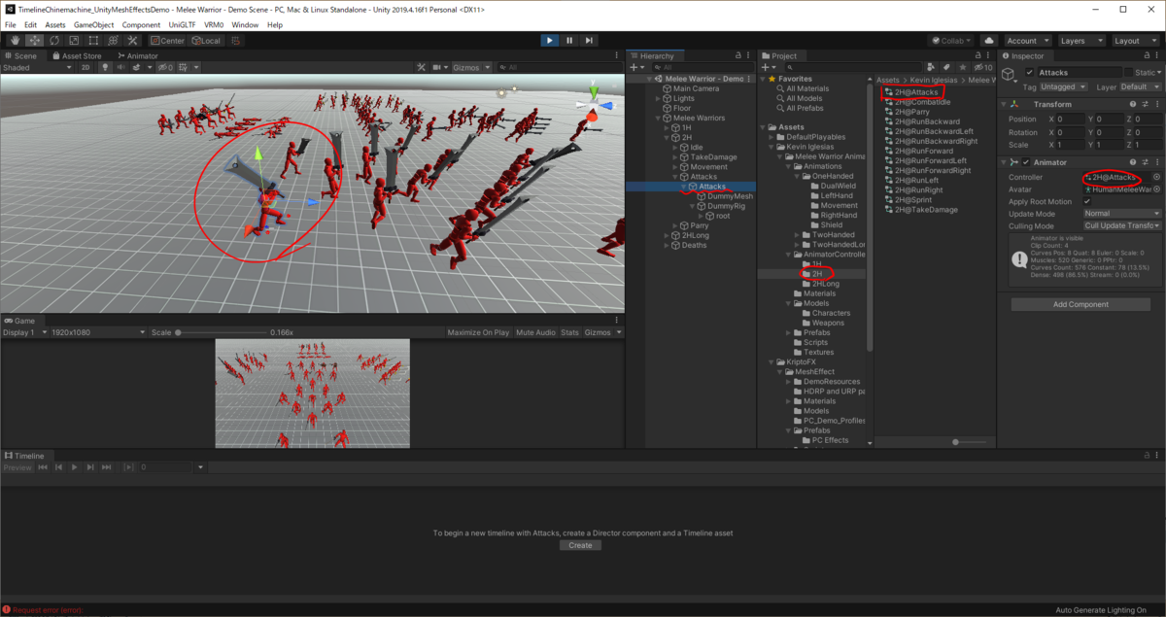Toggle the Attacks object active checkbox
The width and height of the screenshot is (1166, 617).
coord(1030,73)
